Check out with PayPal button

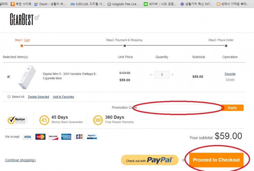(x=150, y=160)
